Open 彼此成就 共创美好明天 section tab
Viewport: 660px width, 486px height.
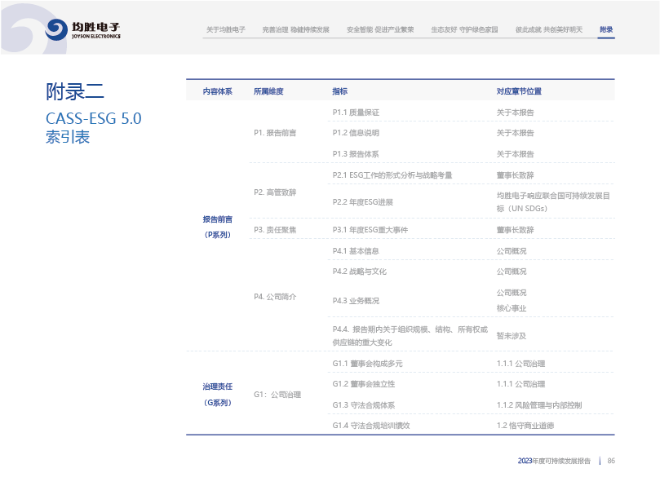coord(549,29)
